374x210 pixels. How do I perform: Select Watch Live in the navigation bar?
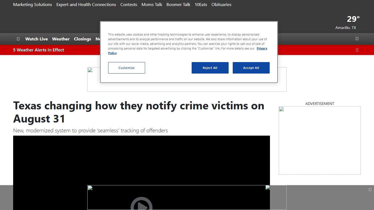tap(36, 39)
